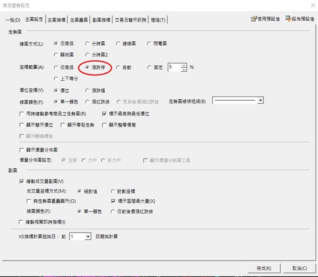The height and width of the screenshot is (277, 318).
Task: Toggle the 繪製成交量副圖(V) checkbox
Action: point(22,182)
